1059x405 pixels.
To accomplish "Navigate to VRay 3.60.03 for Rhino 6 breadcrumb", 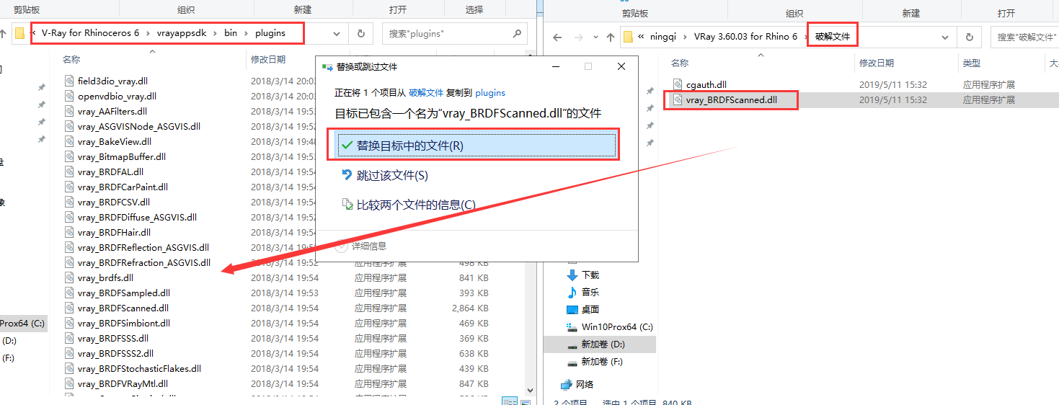I will 745,37.
